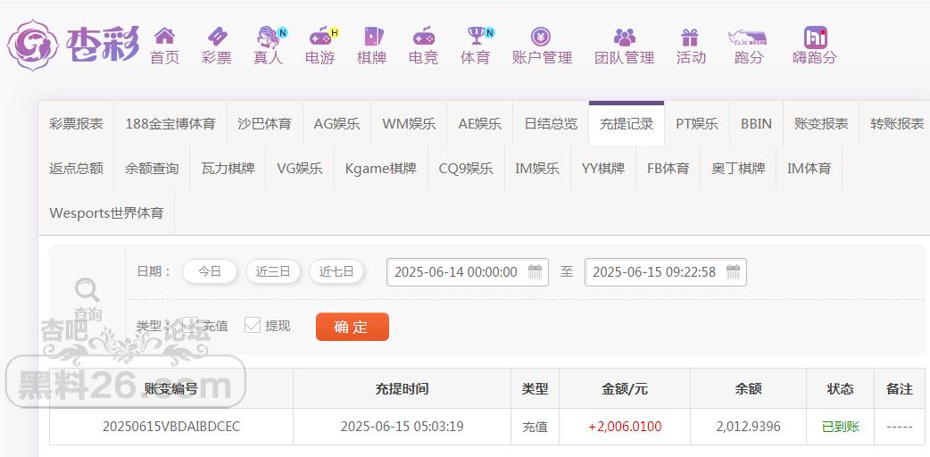
Task: Switch to 账变报表 tab
Action: pyautogui.click(x=821, y=123)
